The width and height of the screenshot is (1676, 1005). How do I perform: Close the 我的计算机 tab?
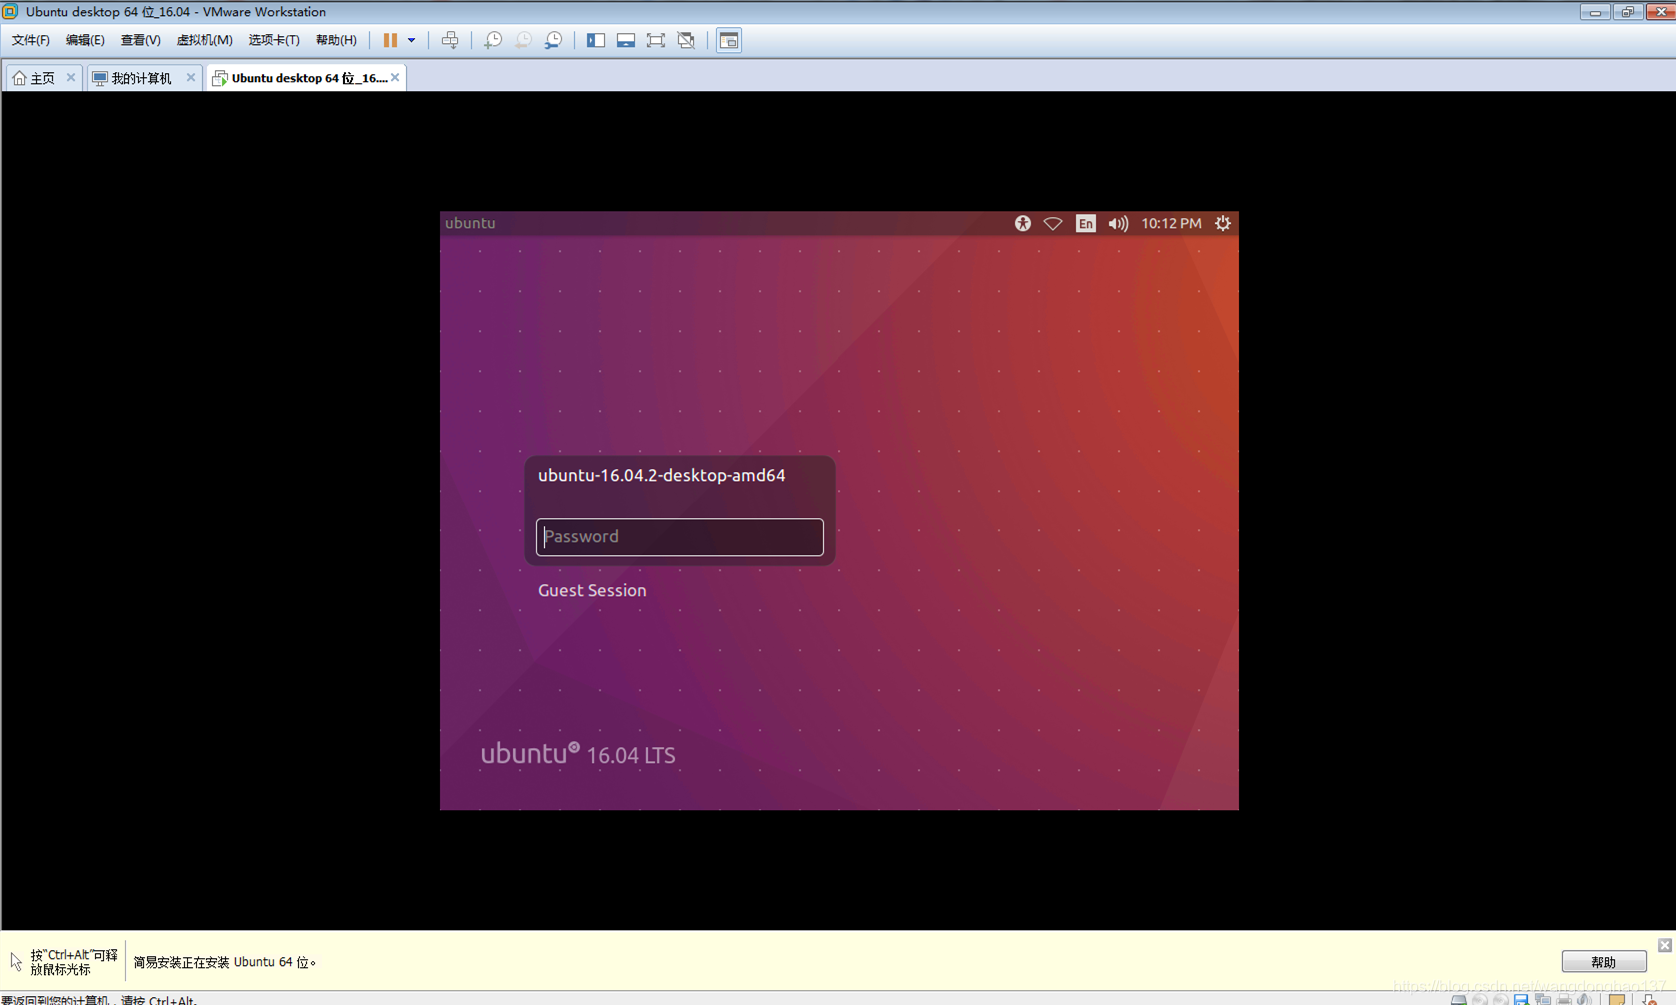tap(191, 77)
